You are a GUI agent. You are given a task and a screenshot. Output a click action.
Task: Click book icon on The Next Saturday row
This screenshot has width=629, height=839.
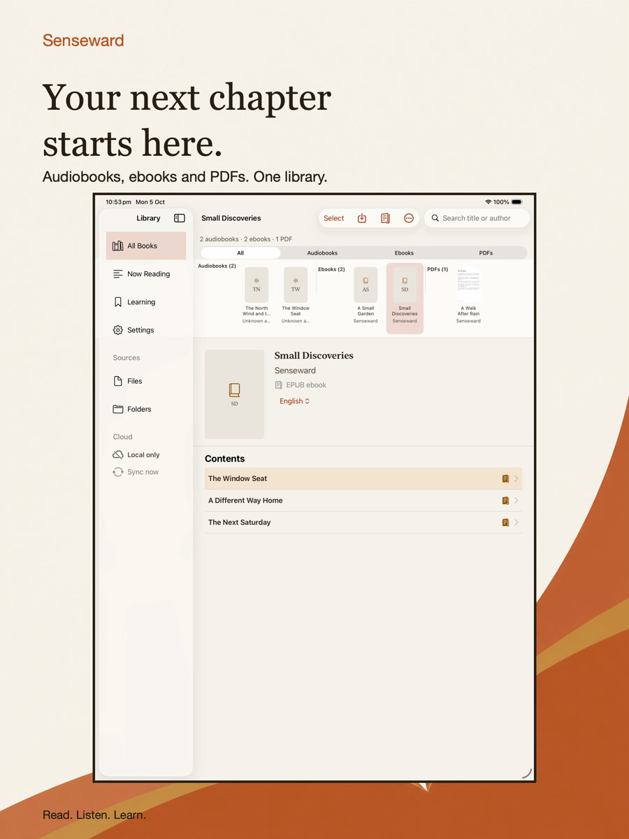point(505,522)
